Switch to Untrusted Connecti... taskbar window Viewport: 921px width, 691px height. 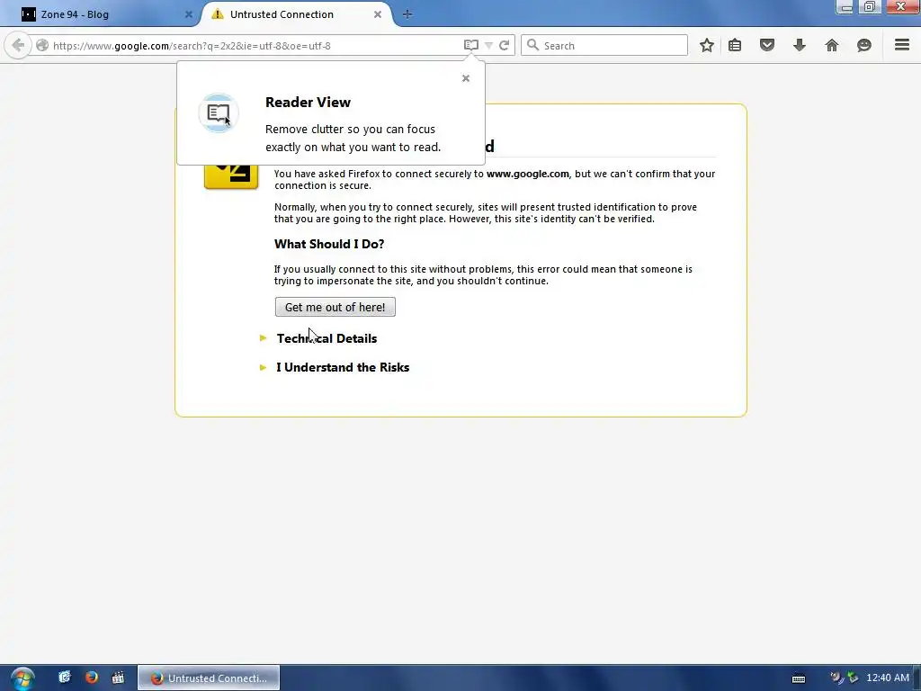(209, 678)
